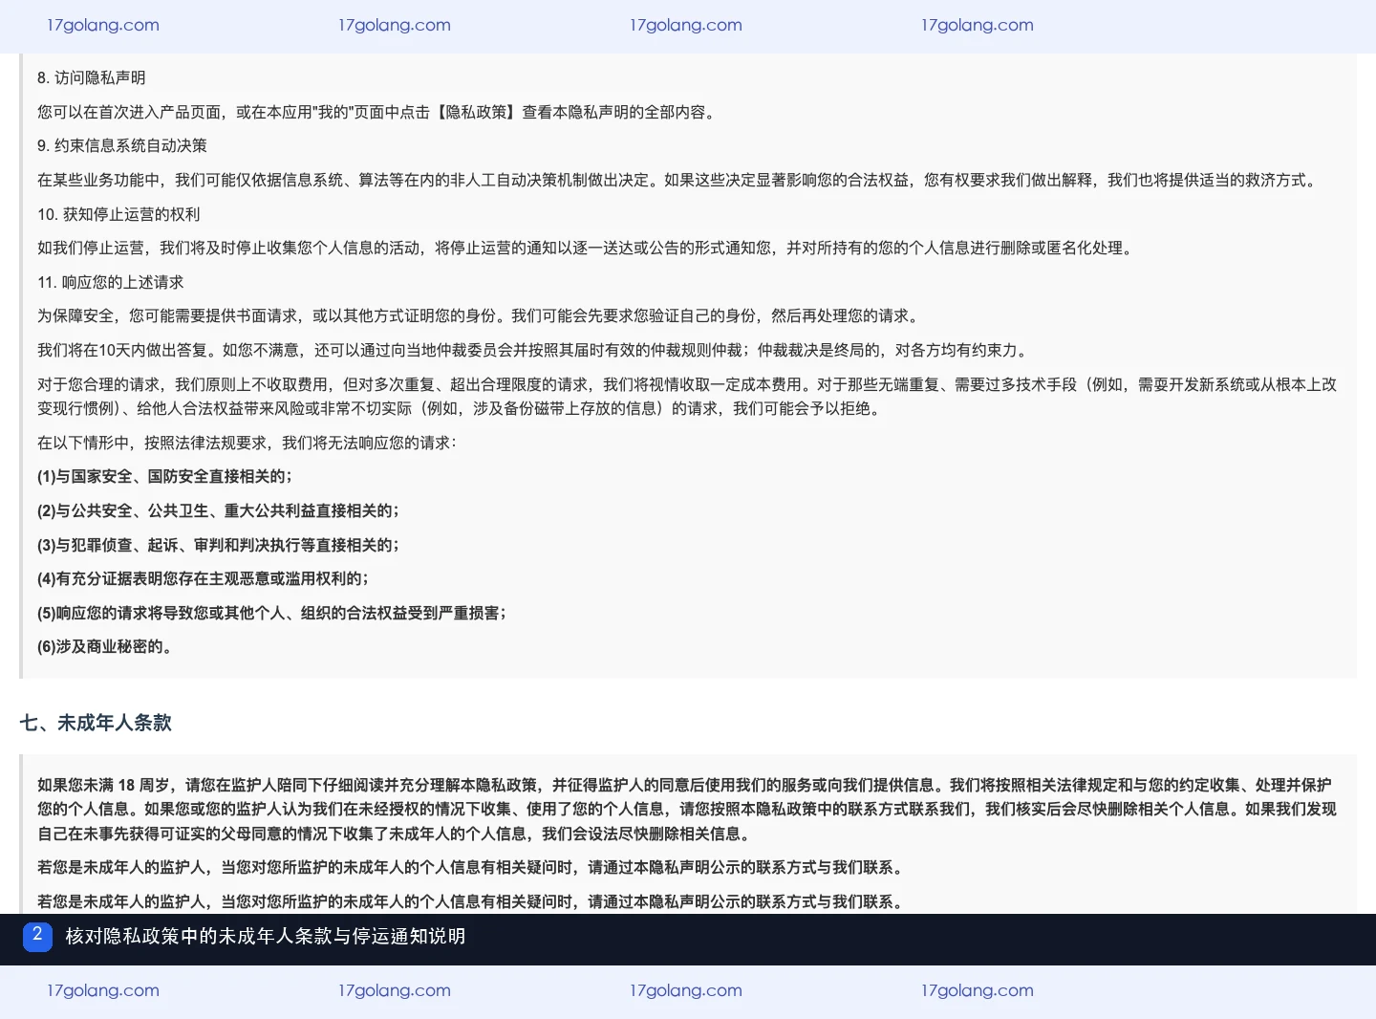Click list item (2) about 公共安全、公共卫生
This screenshot has width=1376, height=1019.
[x=219, y=510]
